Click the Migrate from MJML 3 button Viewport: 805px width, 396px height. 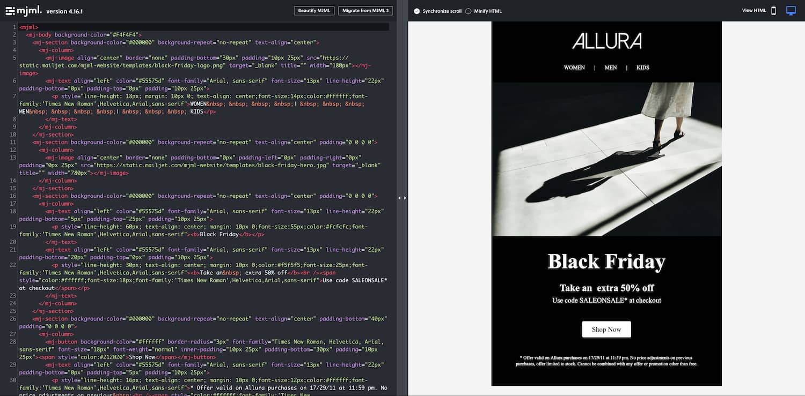pyautogui.click(x=365, y=10)
